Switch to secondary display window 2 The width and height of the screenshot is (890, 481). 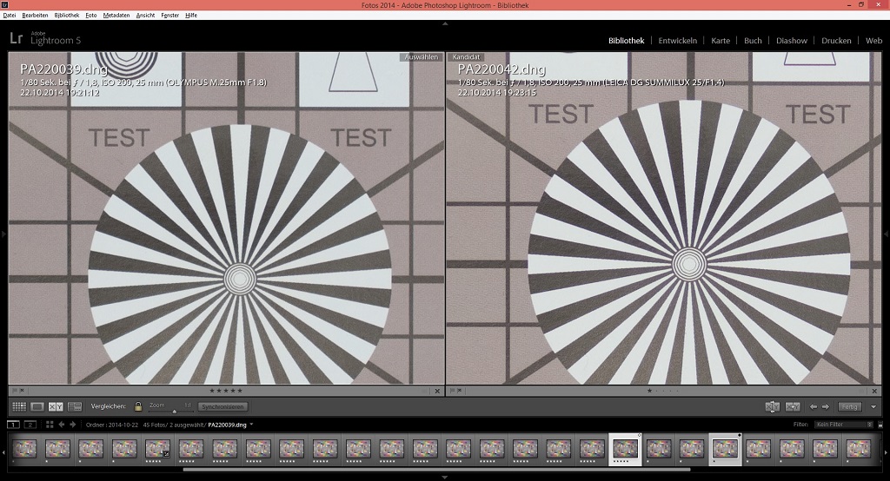click(x=30, y=425)
